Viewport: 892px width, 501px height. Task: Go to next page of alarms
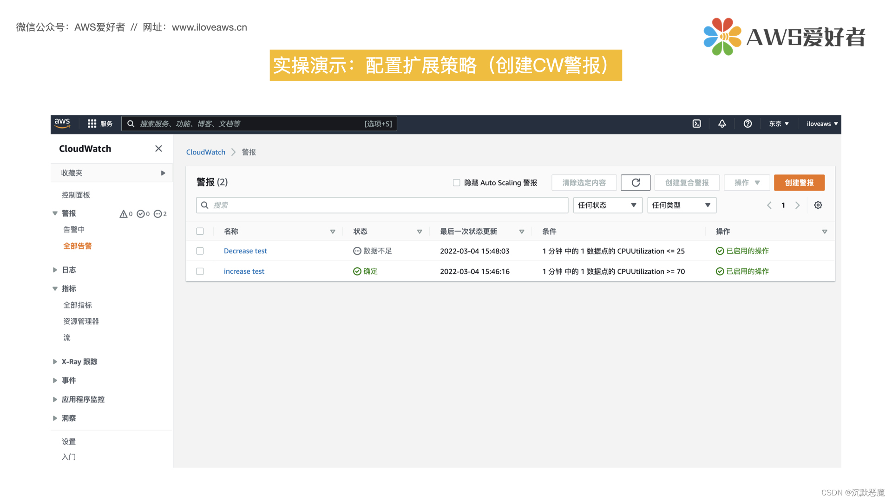point(798,205)
